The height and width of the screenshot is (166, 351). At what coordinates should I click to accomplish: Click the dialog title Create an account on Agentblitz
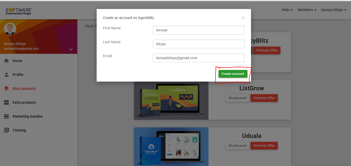(129, 18)
